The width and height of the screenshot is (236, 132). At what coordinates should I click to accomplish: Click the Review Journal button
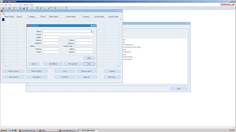coord(13,71)
